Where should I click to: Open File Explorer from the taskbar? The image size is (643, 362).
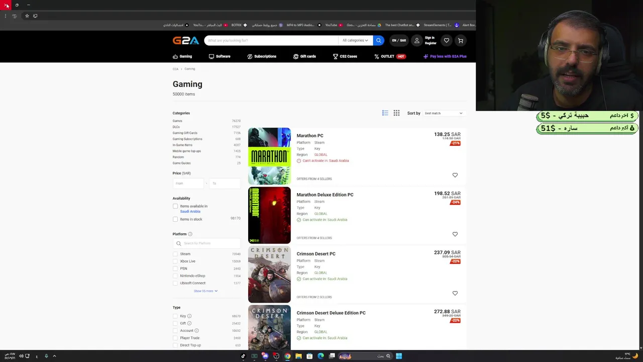(298, 356)
